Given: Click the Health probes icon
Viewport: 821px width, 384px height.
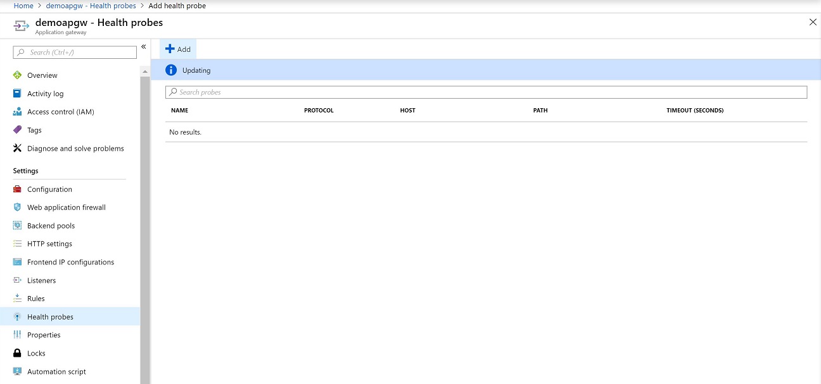Looking at the screenshot, I should click(17, 317).
